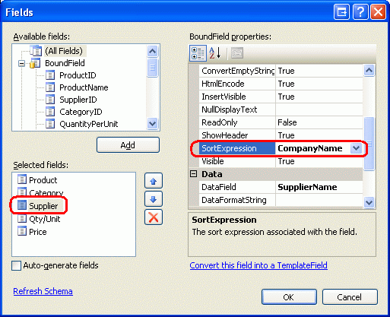Select the BoundField node label

tap(65, 63)
